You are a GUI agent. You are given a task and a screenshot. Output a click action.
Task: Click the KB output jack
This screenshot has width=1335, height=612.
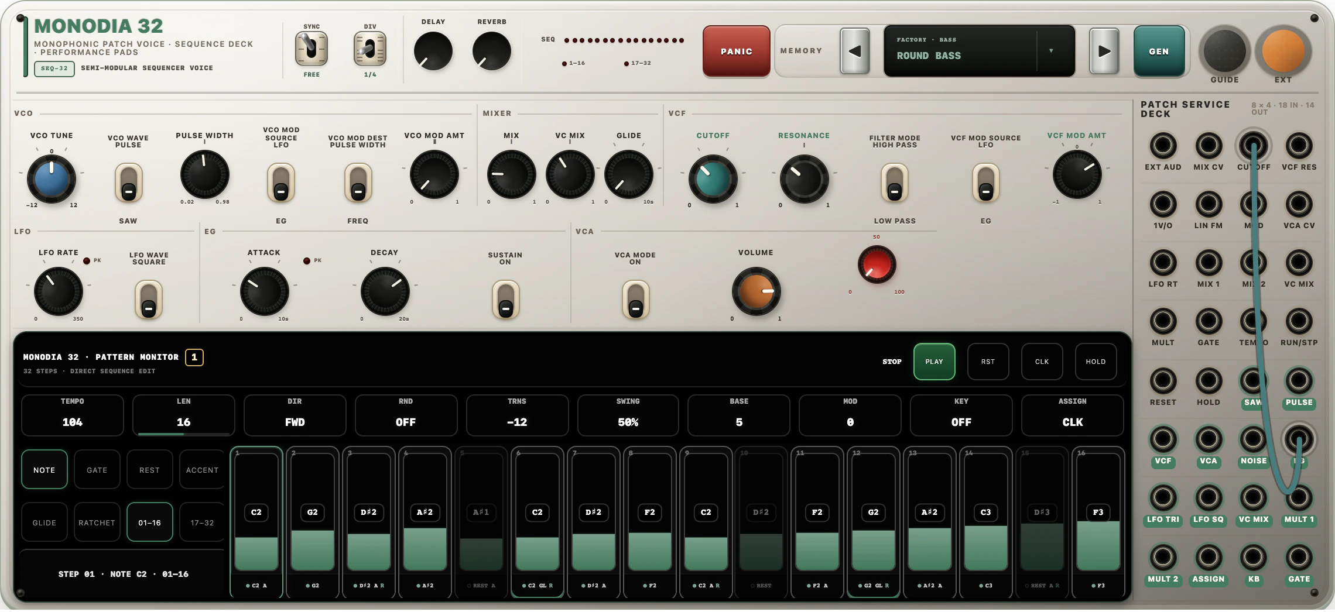pos(1253,557)
